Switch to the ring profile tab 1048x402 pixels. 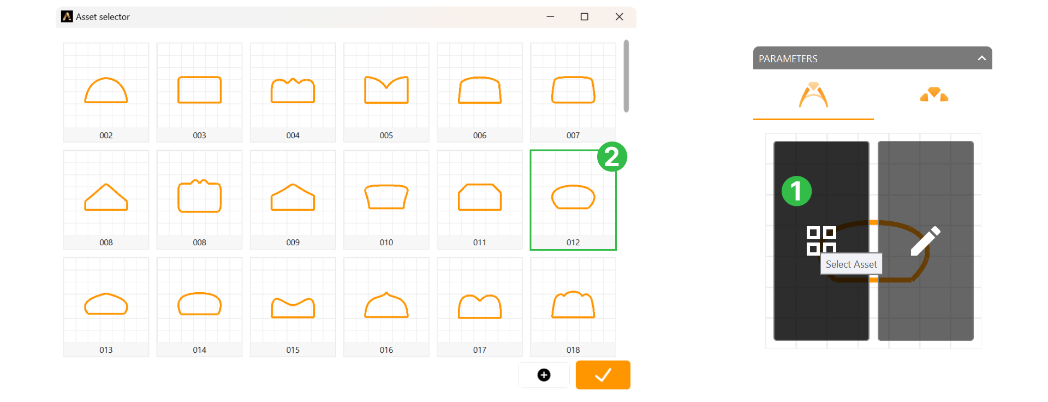tap(813, 95)
